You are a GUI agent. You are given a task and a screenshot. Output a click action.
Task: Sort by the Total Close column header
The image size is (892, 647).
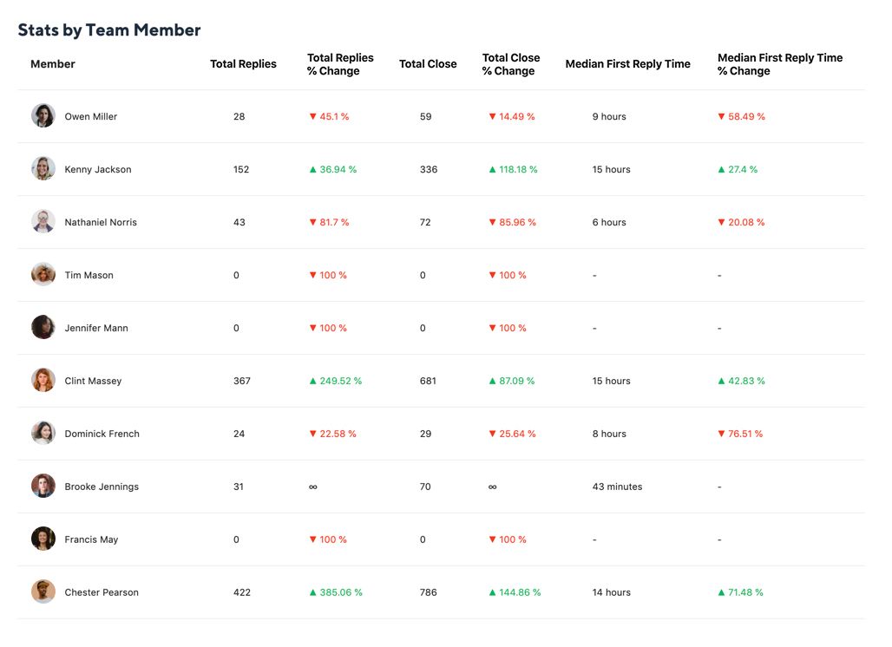[x=428, y=63]
